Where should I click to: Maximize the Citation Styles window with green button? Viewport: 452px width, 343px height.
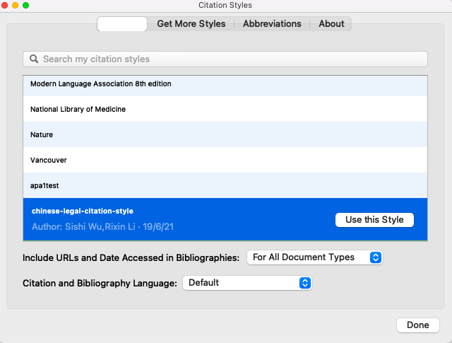click(x=25, y=5)
